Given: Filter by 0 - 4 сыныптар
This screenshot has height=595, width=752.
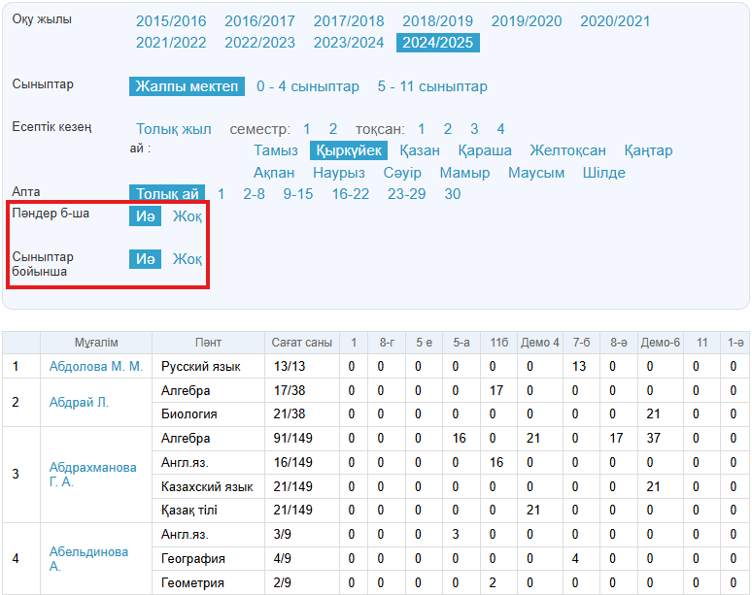Looking at the screenshot, I should (x=307, y=87).
